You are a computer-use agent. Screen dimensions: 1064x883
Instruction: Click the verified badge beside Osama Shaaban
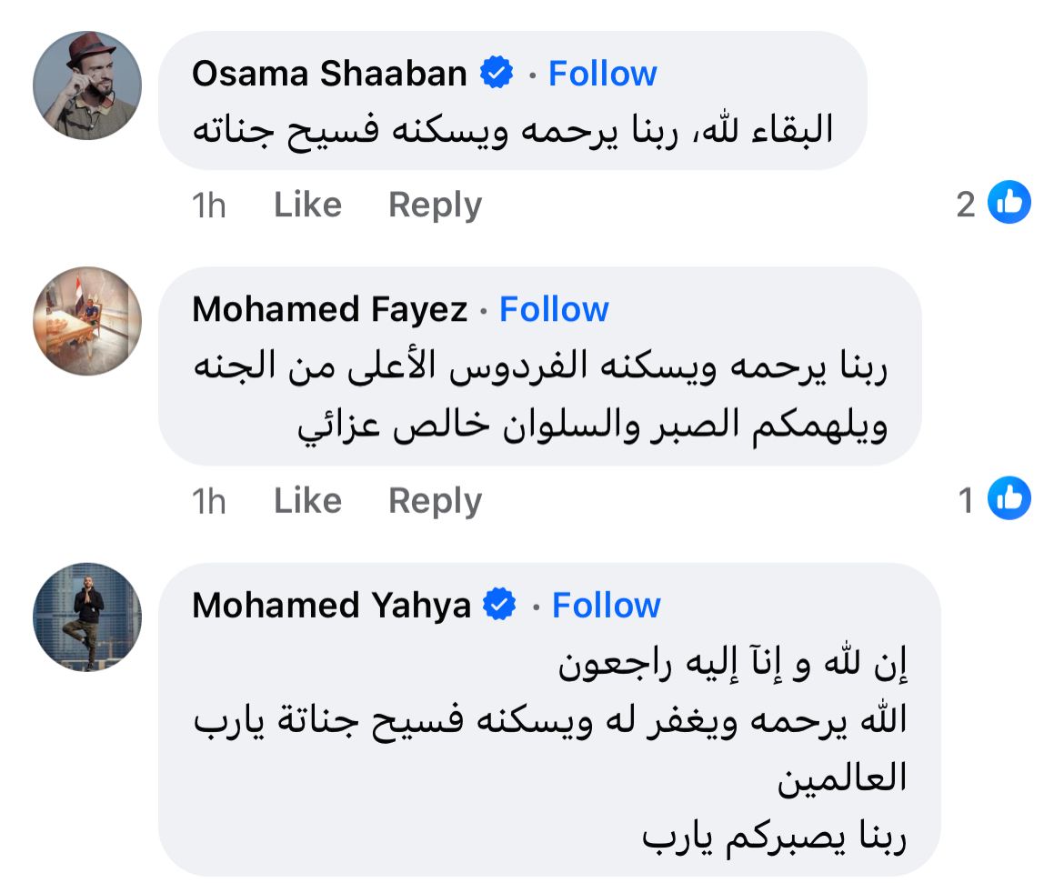click(497, 74)
